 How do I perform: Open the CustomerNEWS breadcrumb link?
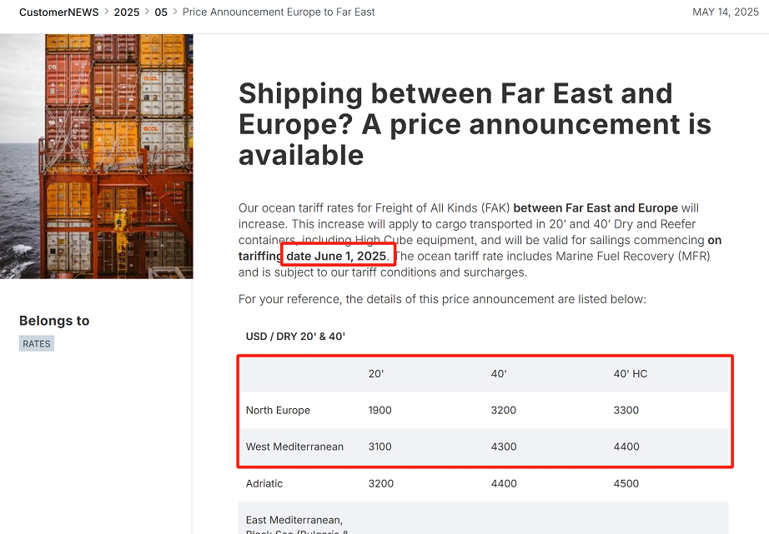(59, 12)
